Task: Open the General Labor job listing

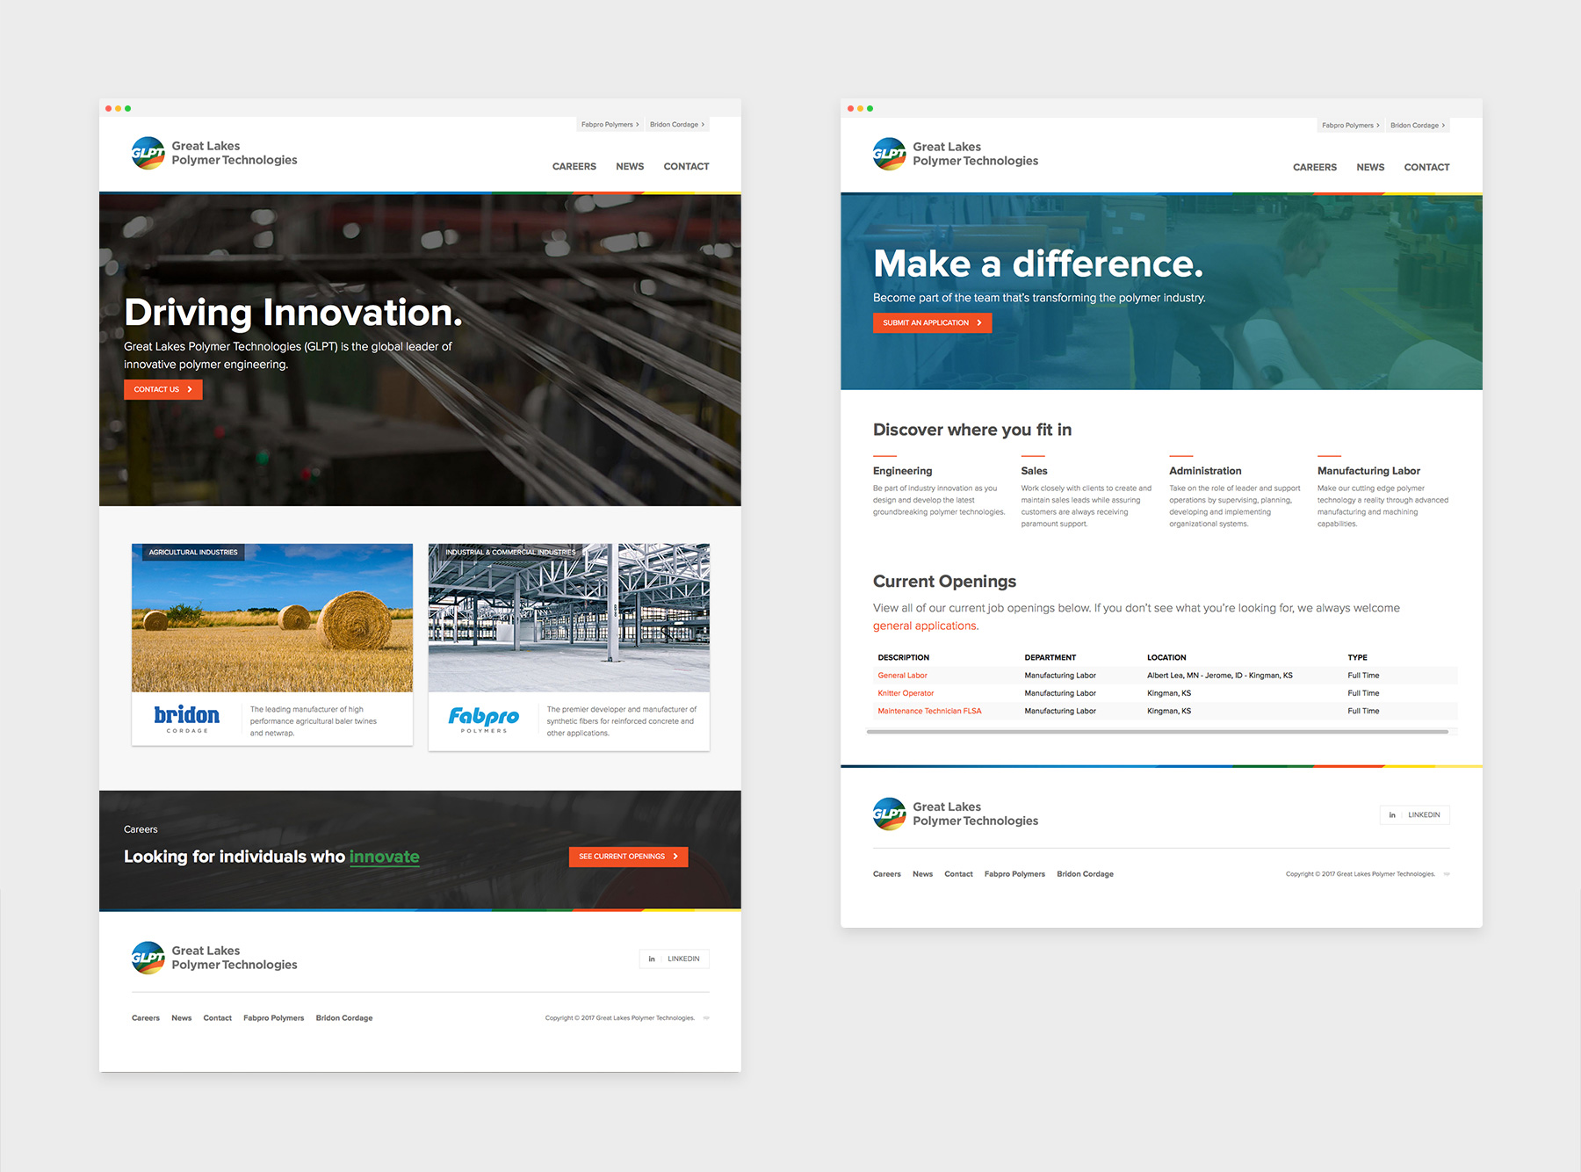Action: click(902, 675)
